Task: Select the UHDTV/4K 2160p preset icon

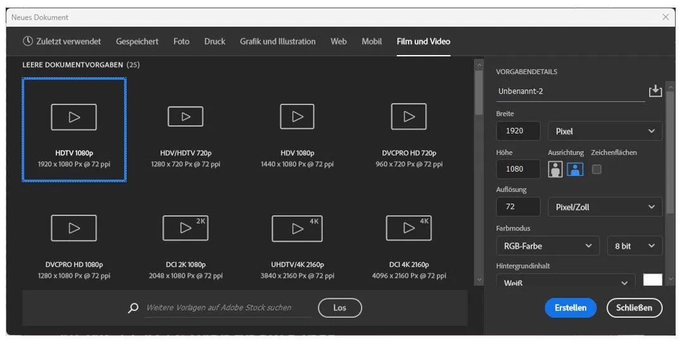Action: pos(297,228)
